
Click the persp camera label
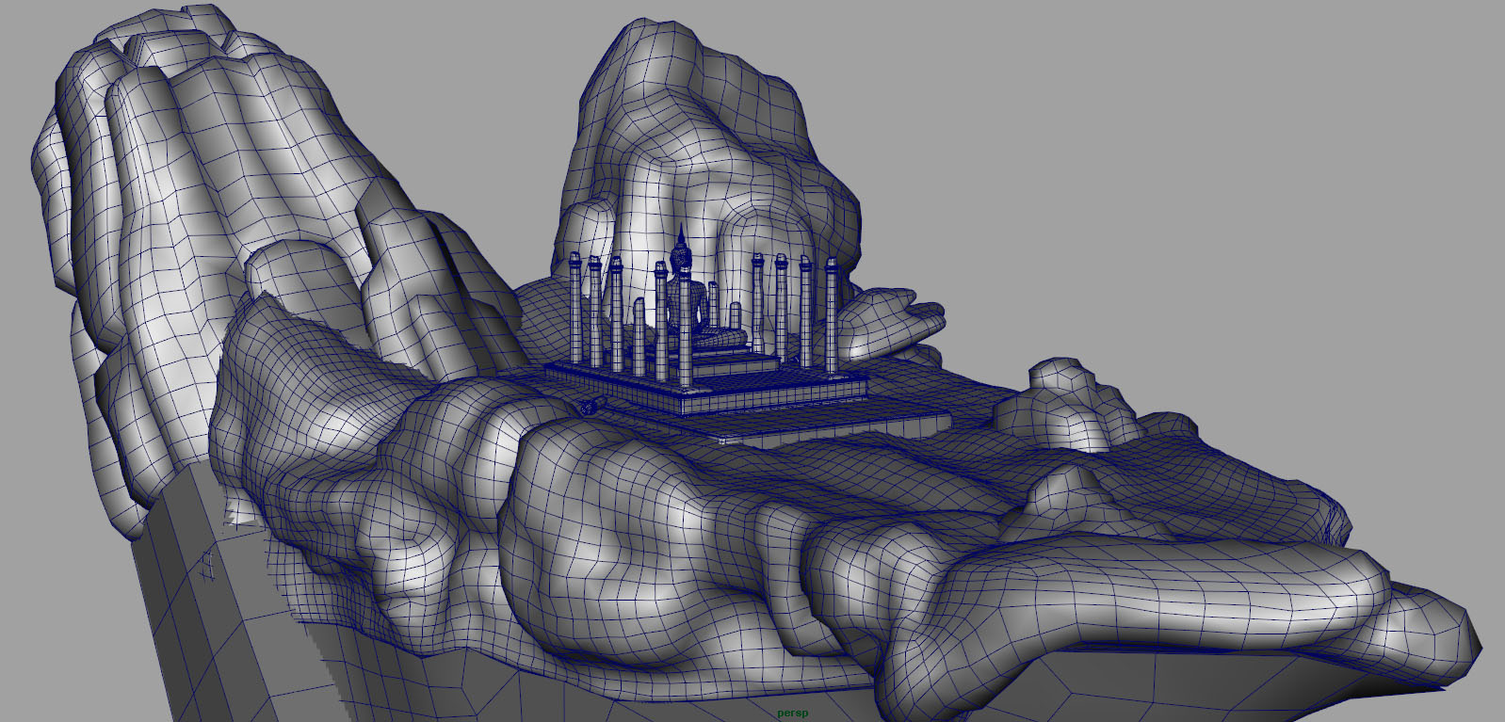click(792, 714)
